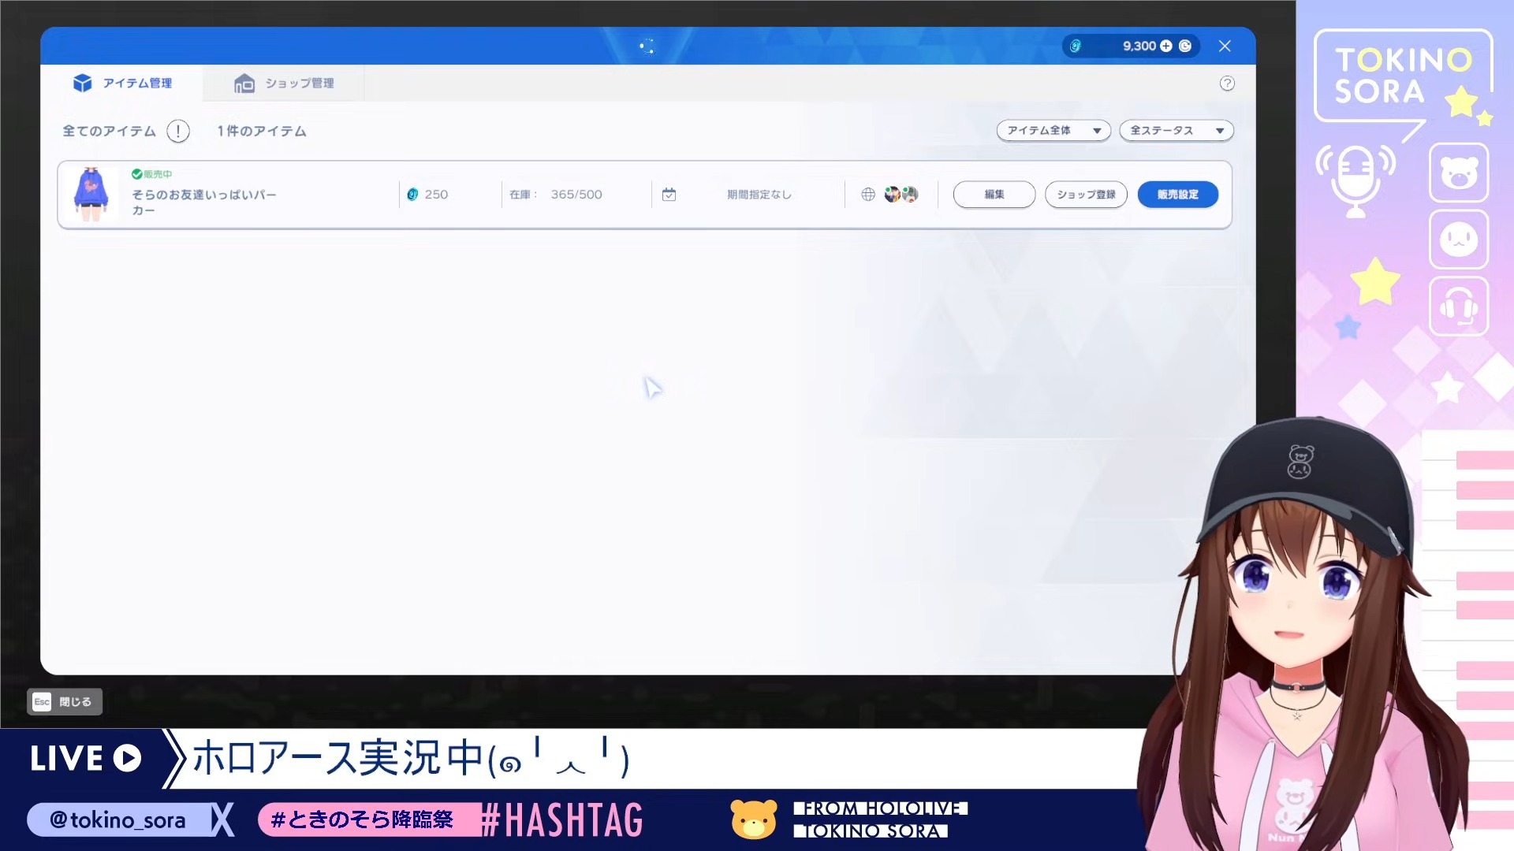Image resolution: width=1514 pixels, height=851 pixels.
Task: Click the microphone icon on overlay
Action: [x=1356, y=180]
